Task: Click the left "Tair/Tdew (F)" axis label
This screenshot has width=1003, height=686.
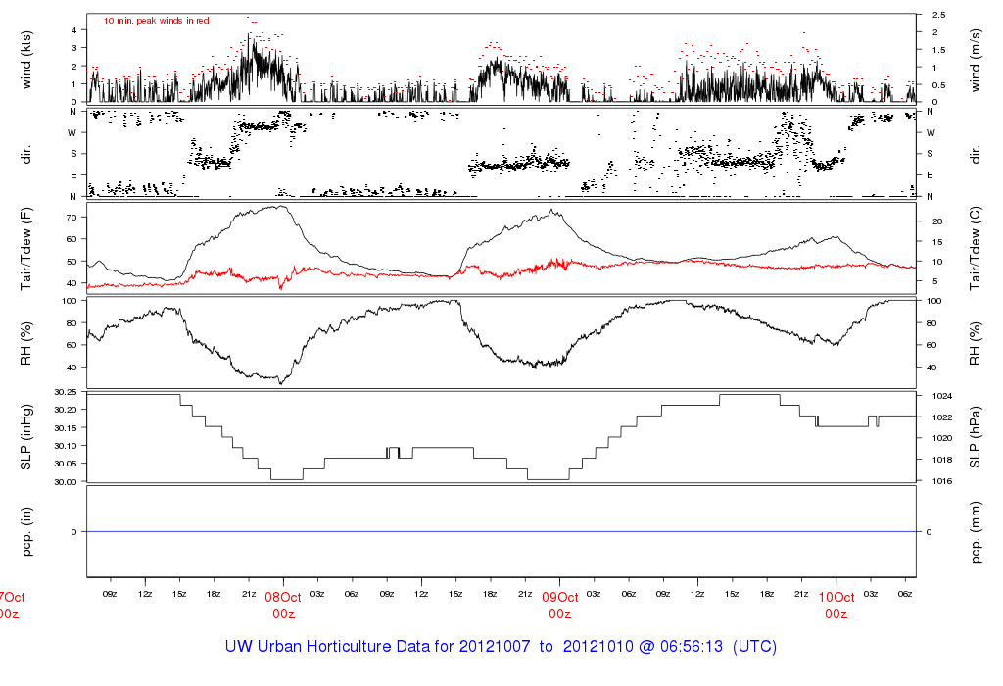Action: (x=26, y=248)
